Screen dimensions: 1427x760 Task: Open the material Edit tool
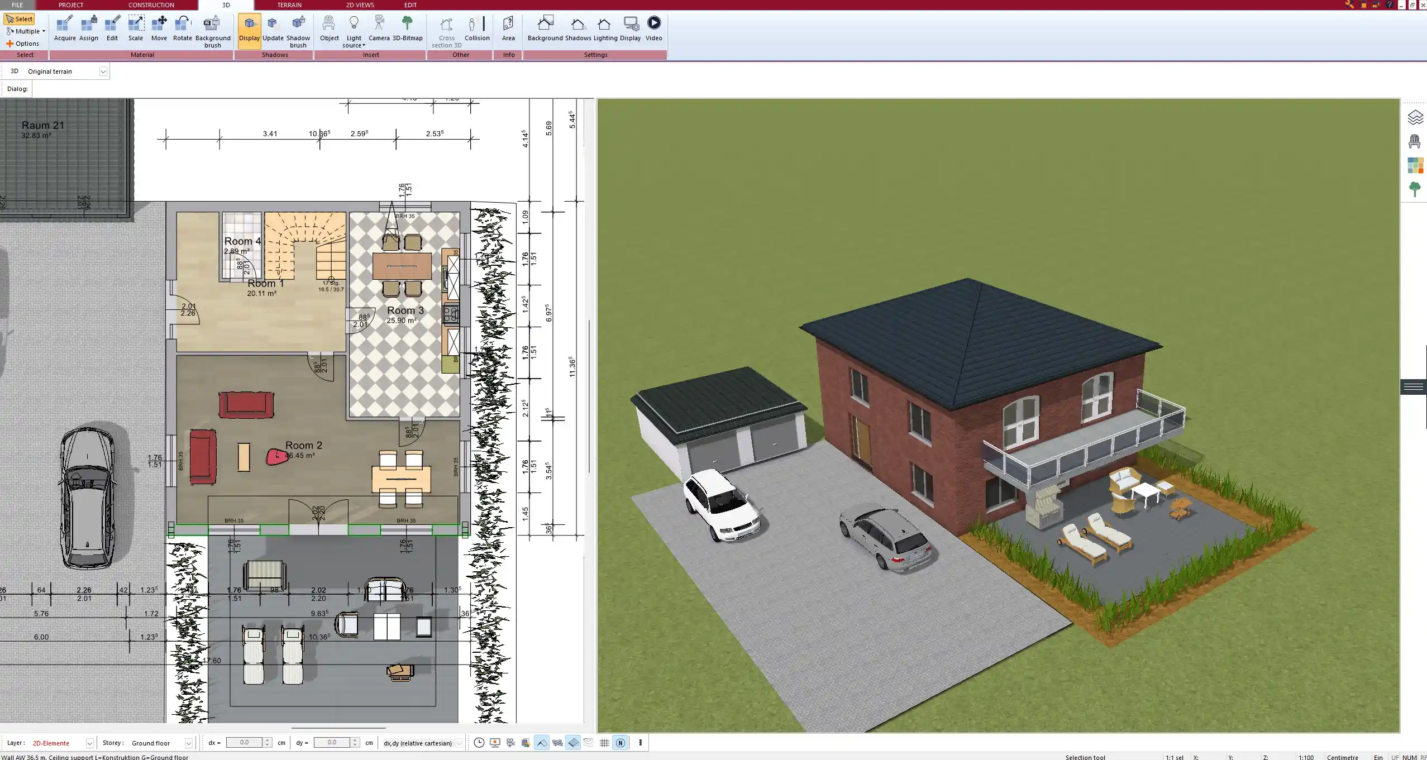click(x=112, y=29)
